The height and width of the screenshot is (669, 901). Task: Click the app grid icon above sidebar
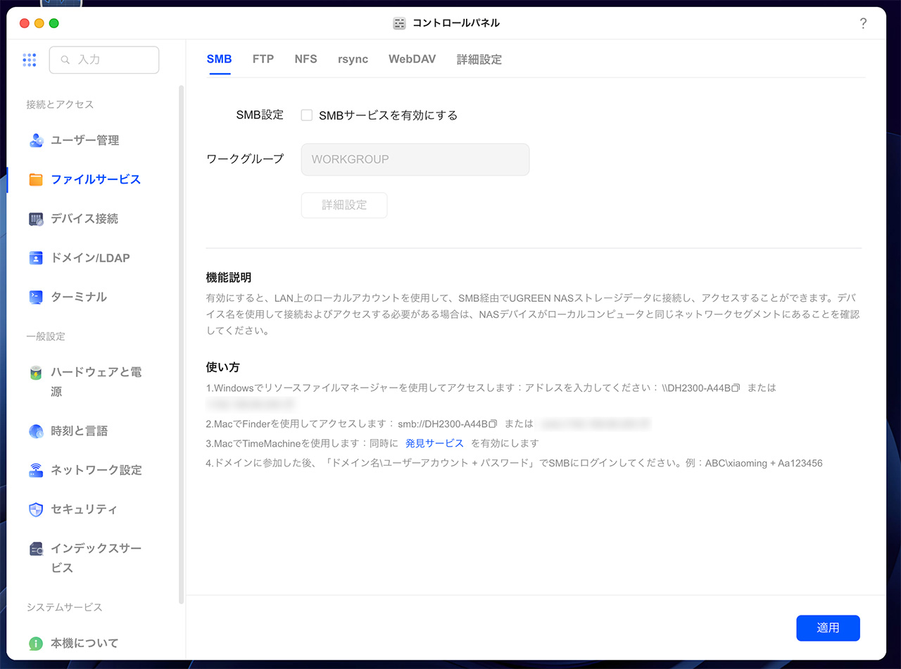point(29,60)
